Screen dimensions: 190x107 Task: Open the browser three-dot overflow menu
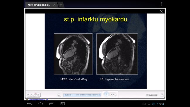pyautogui.click(x=162, y=4)
